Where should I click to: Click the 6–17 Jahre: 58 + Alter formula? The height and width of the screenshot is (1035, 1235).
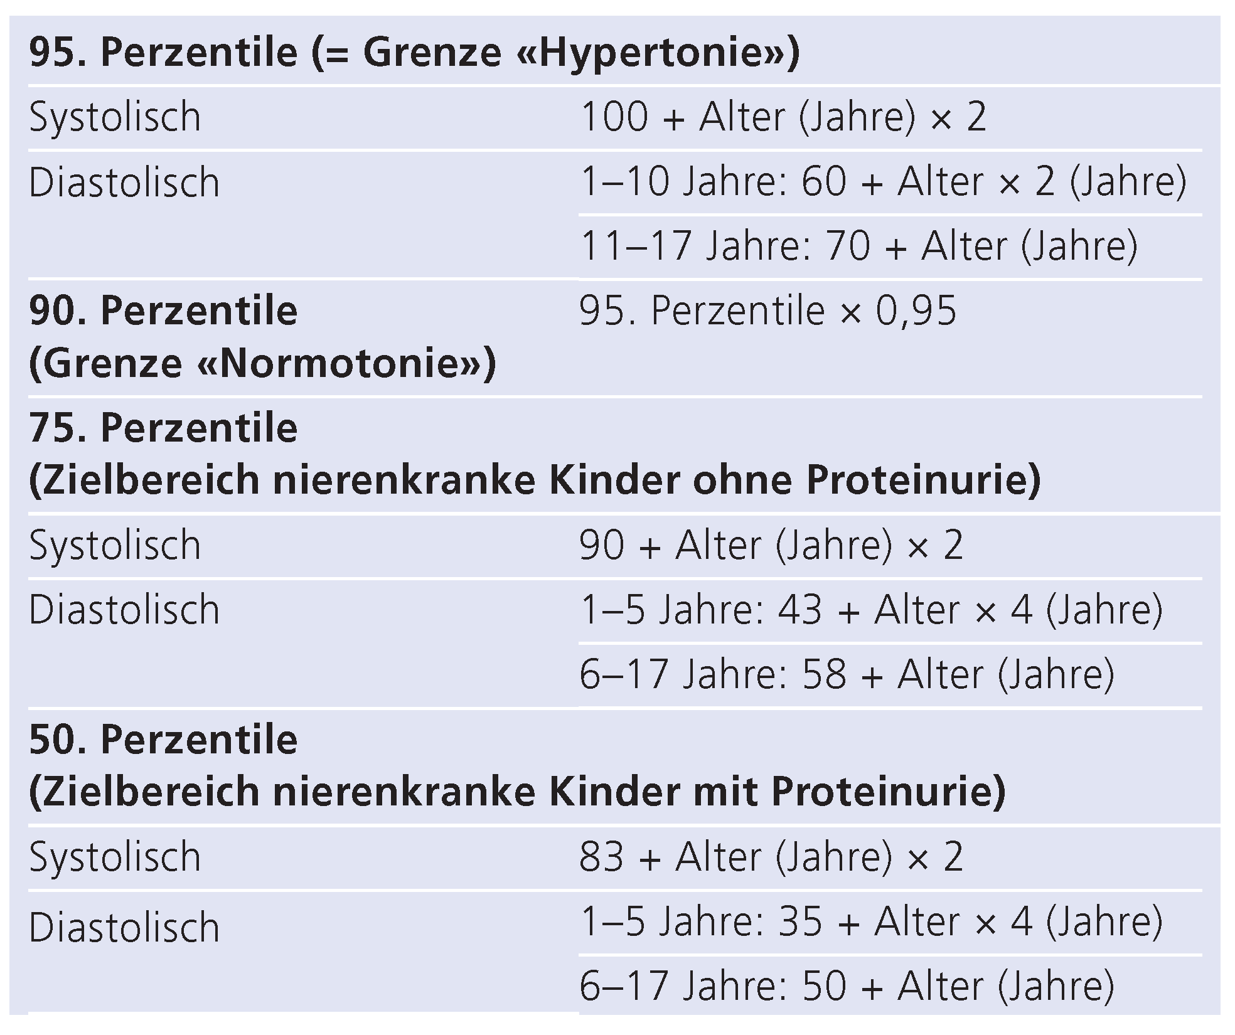point(847,675)
